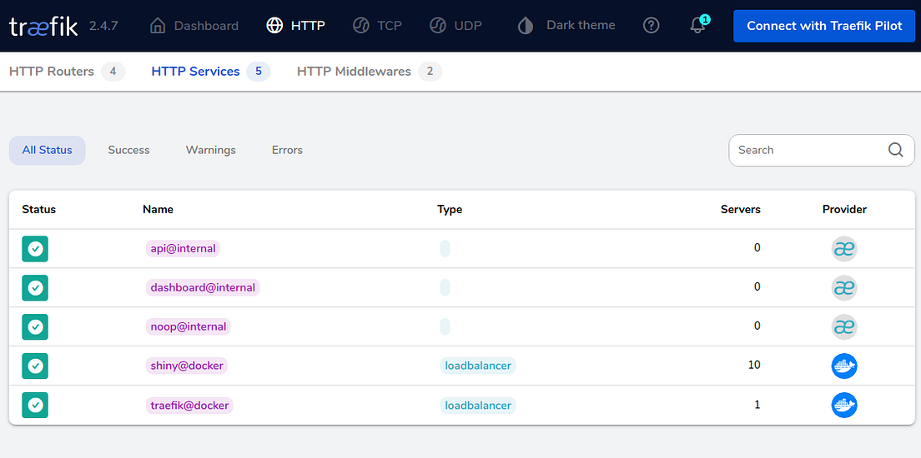
Task: Click internal provider icon for noop@internal
Action: click(x=844, y=326)
